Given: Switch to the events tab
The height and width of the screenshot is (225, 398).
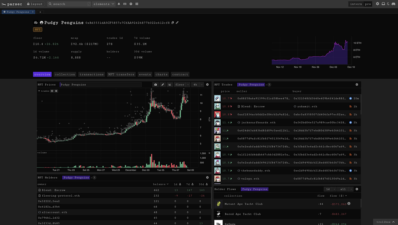Looking at the screenshot, I should tap(145, 74).
